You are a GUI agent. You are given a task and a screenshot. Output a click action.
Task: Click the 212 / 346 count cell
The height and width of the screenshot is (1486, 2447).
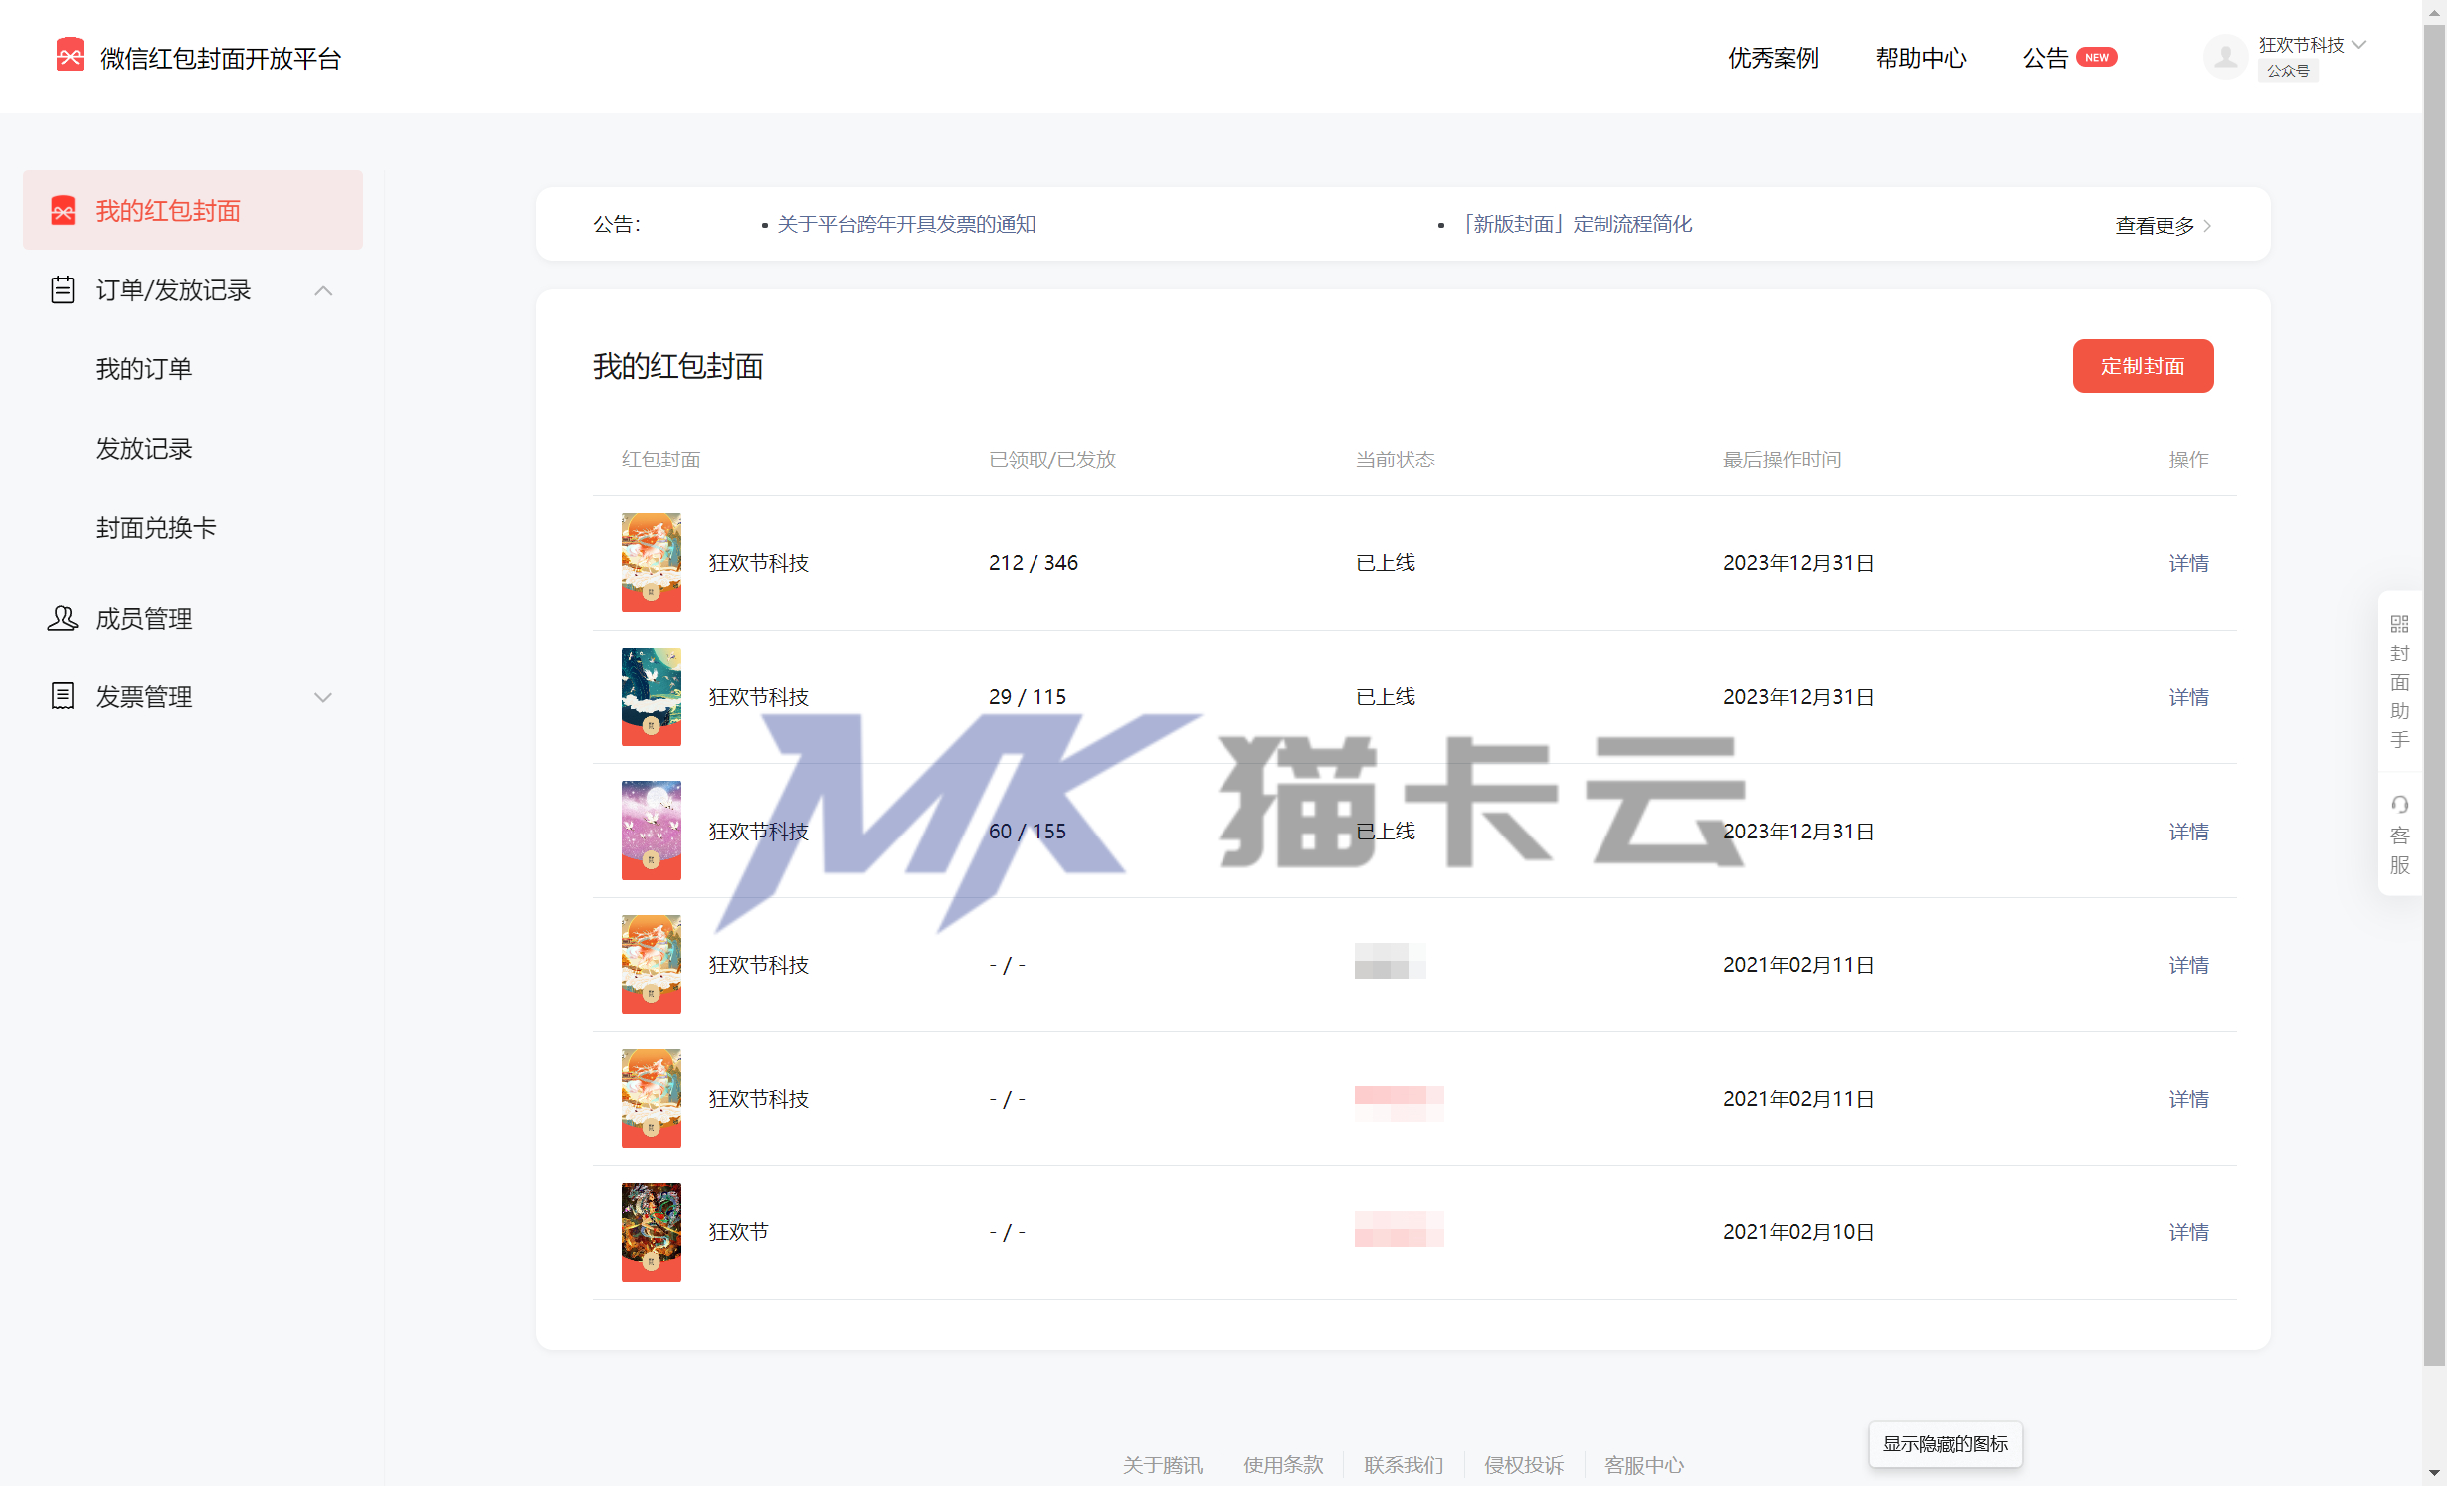1033,563
